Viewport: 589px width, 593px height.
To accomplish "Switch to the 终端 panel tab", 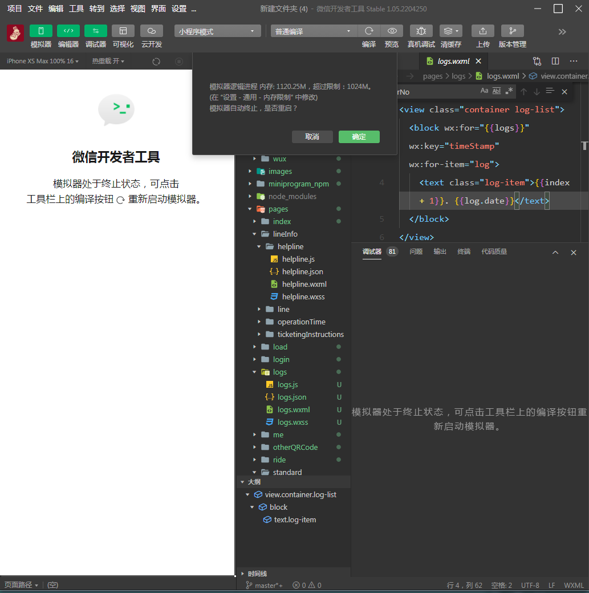I will pos(464,251).
